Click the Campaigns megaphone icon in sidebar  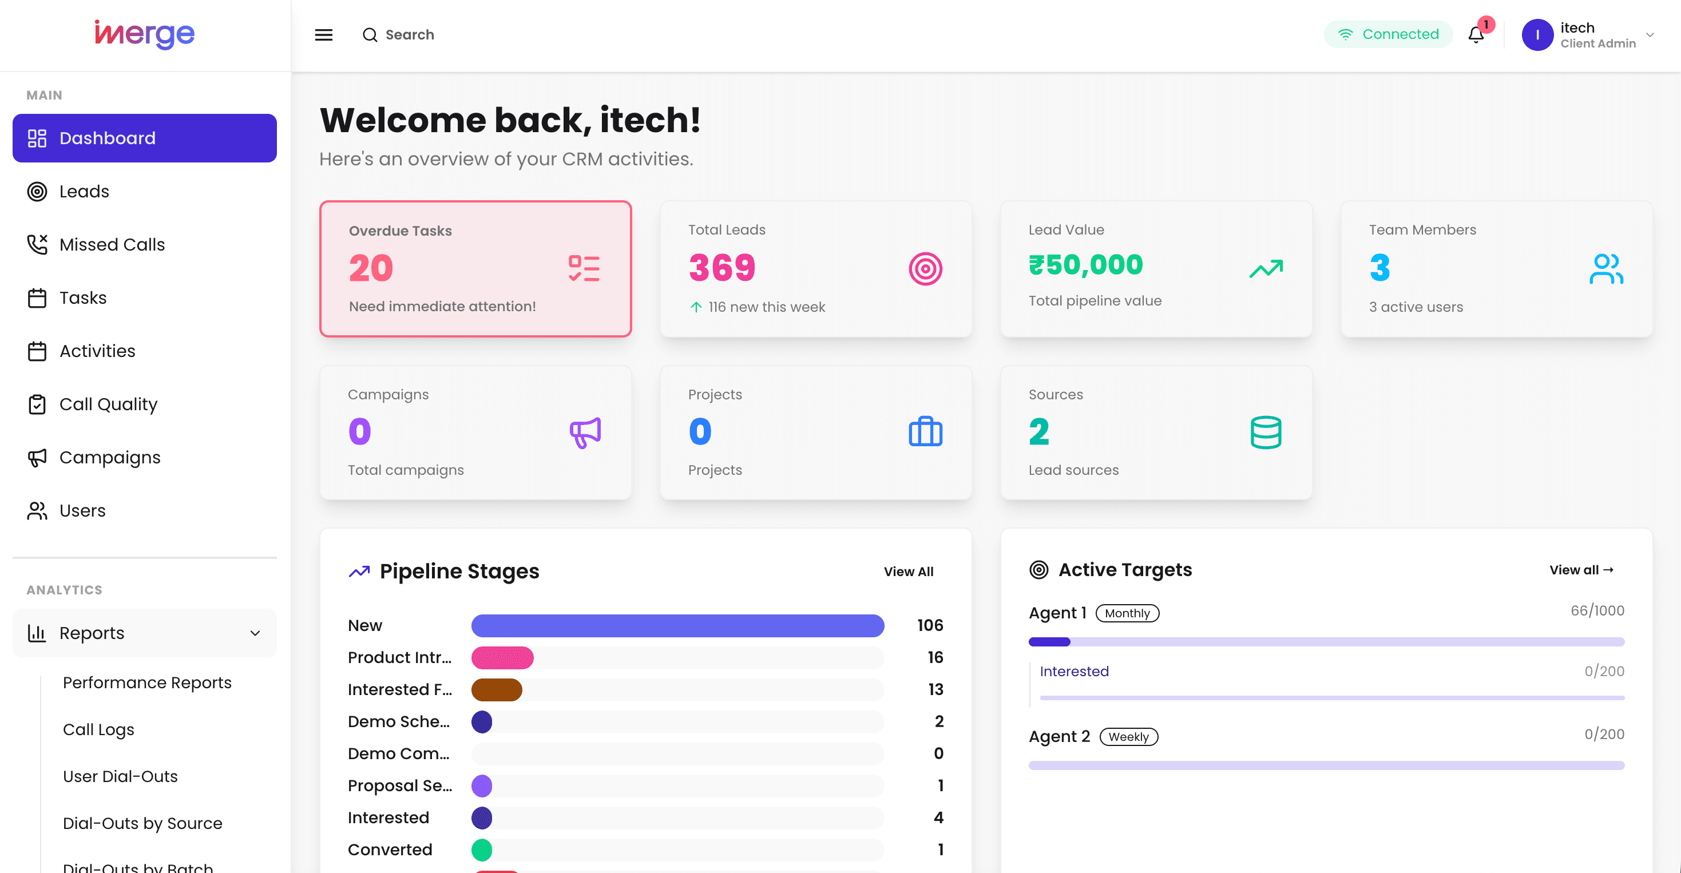pos(37,457)
